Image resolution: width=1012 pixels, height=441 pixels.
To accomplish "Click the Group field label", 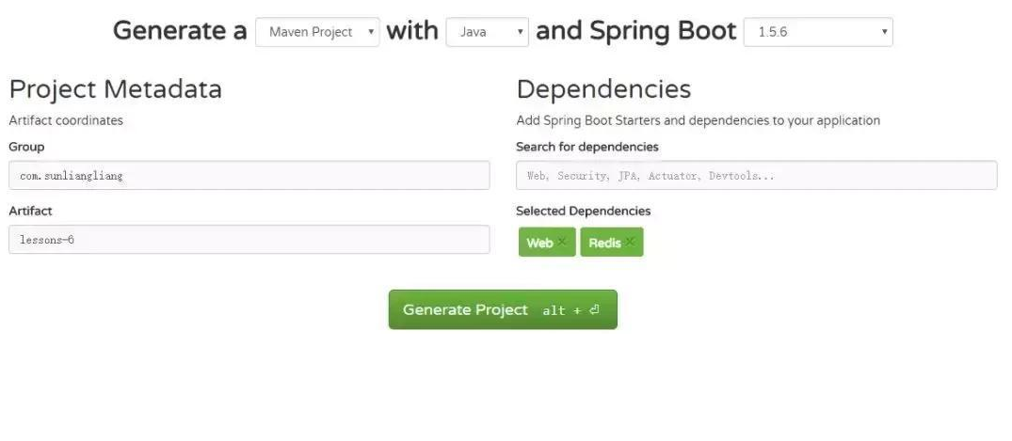I will (26, 147).
